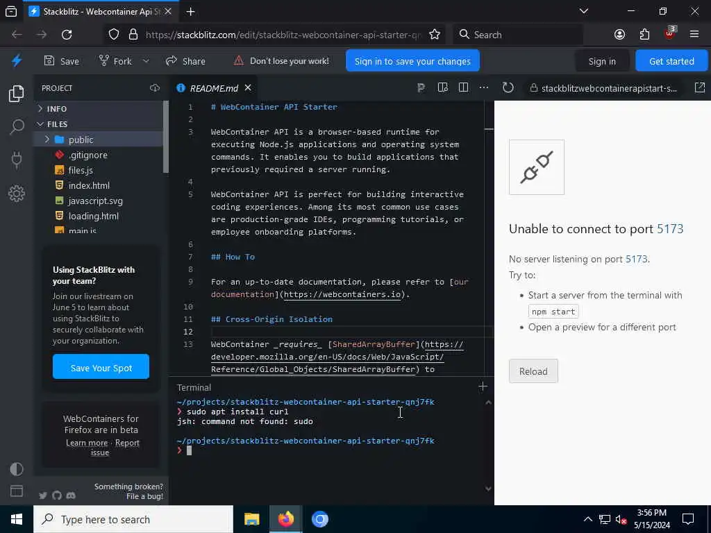The image size is (711, 533).
Task: Click the File a bug link
Action: (x=144, y=496)
